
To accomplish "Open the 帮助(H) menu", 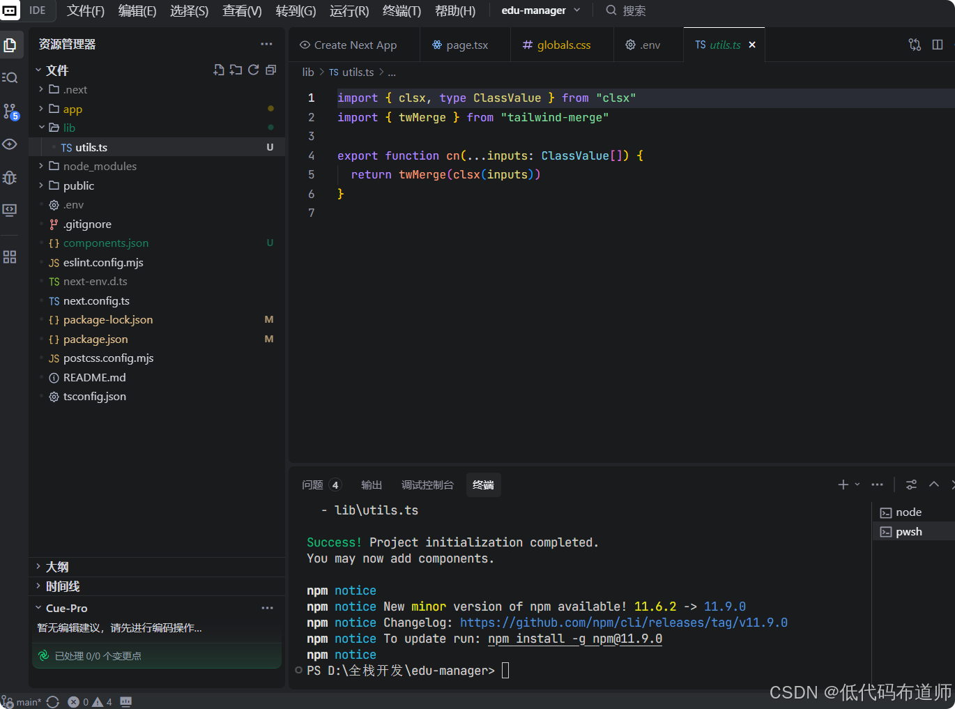I will coord(455,10).
